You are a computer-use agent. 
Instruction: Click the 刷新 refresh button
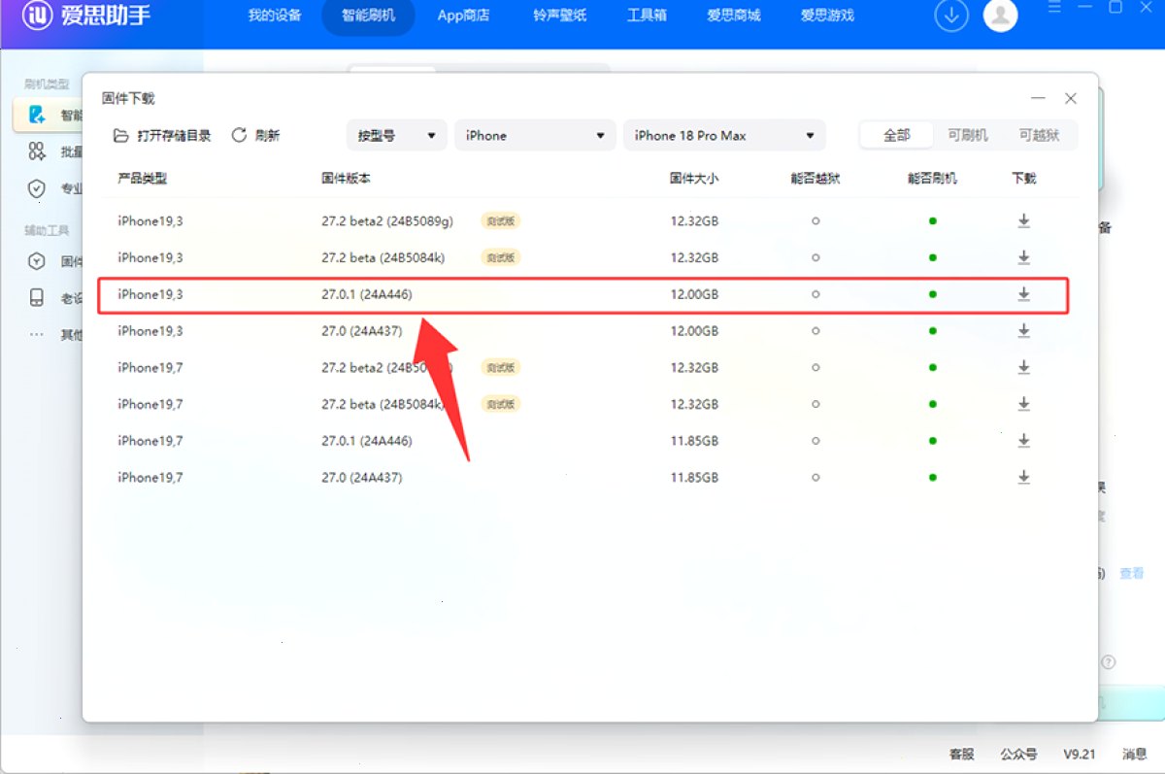pyautogui.click(x=256, y=136)
